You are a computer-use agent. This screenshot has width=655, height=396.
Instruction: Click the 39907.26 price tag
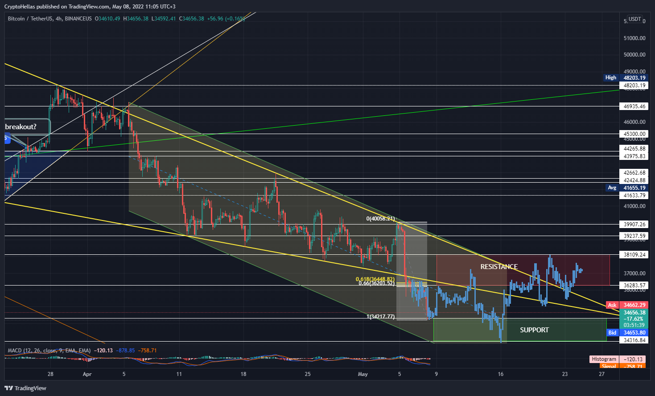click(634, 225)
